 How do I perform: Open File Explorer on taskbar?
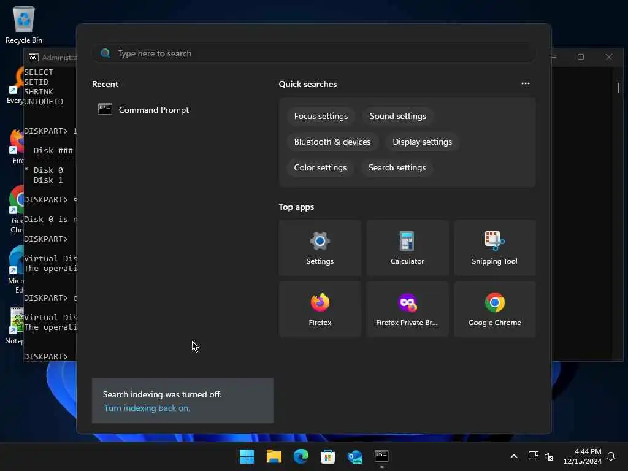[274, 456]
